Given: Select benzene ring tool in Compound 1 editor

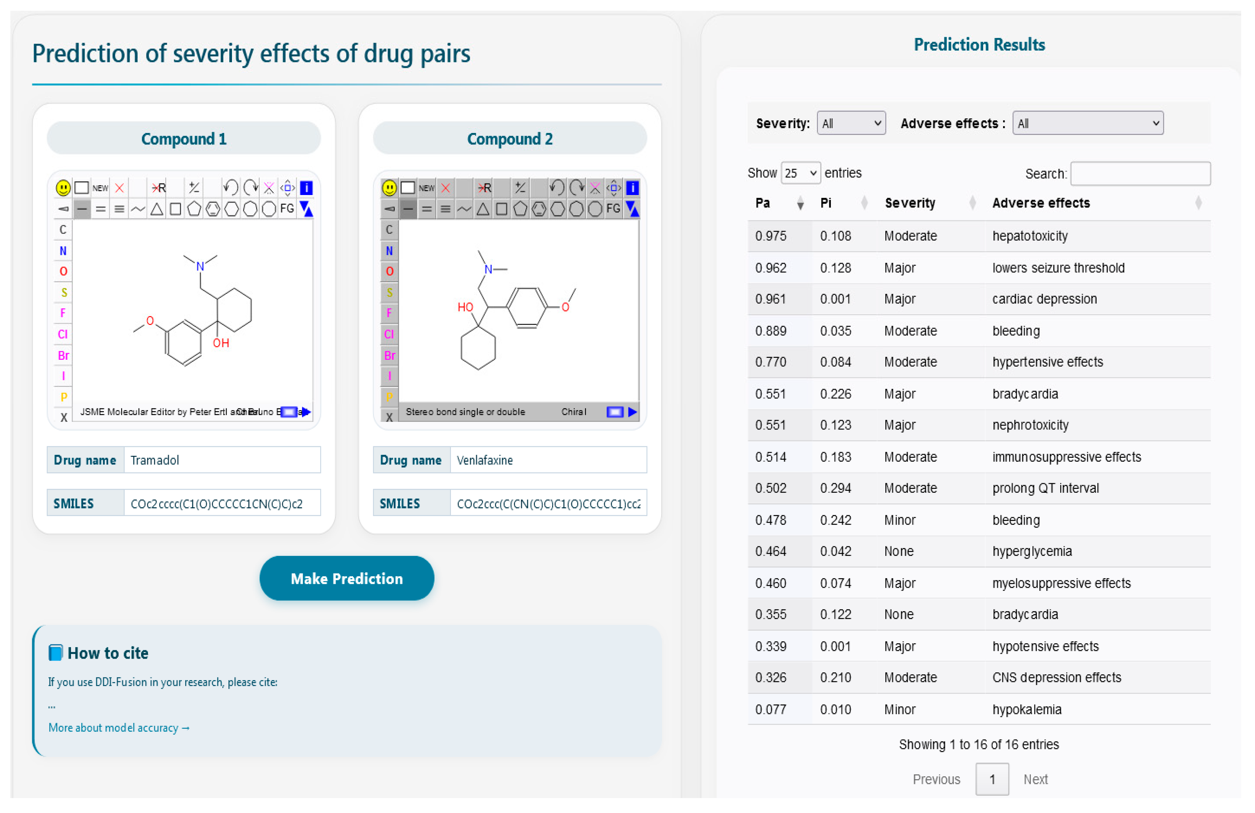Looking at the screenshot, I should click(212, 209).
